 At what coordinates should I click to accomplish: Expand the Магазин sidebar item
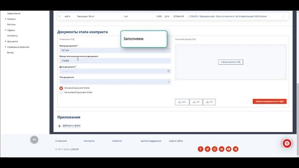pos(6,19)
